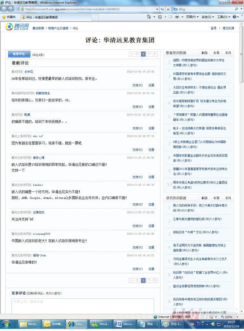Viewport: 244px width, 331px height.
Task: Switch education hot news to 本周 tab
Action: pyautogui.click(x=216, y=53)
